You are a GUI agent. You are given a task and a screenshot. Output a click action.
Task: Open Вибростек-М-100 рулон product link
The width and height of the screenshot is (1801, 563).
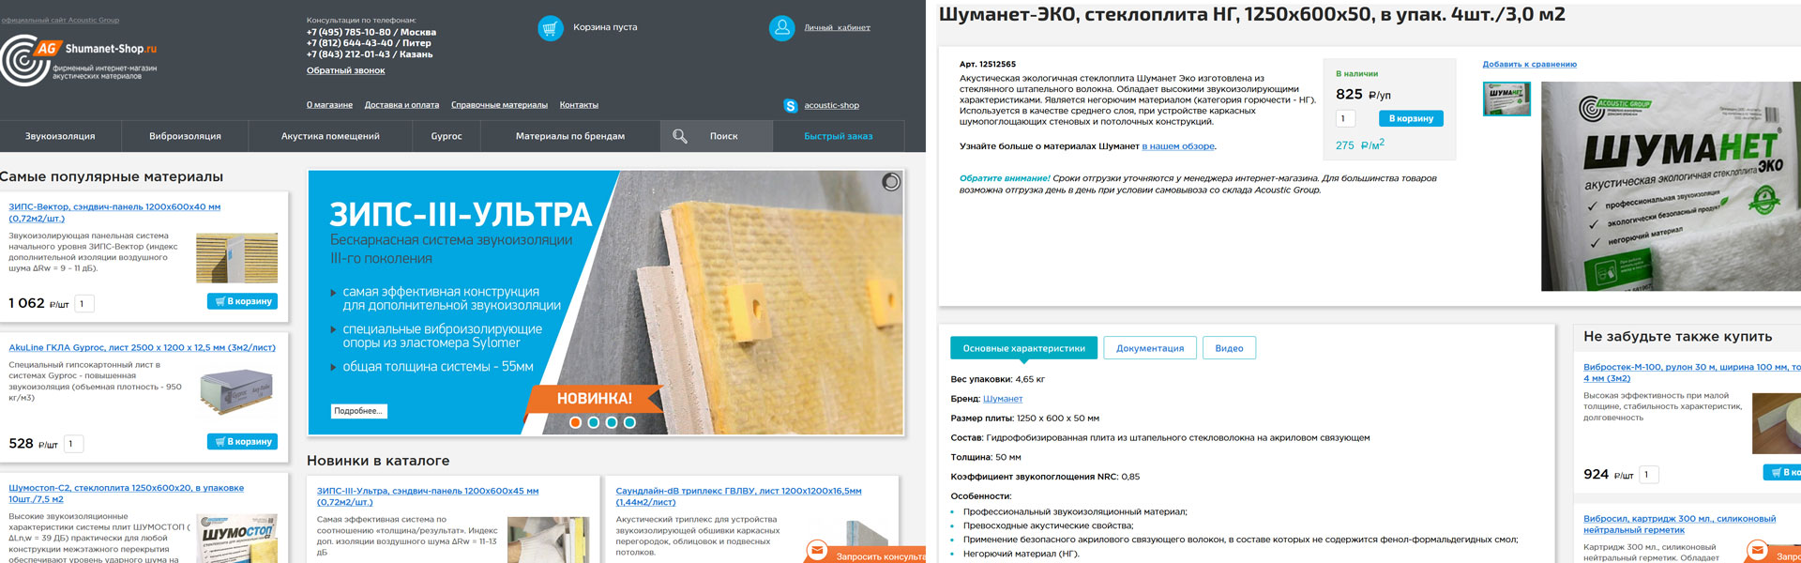pos(1691,373)
